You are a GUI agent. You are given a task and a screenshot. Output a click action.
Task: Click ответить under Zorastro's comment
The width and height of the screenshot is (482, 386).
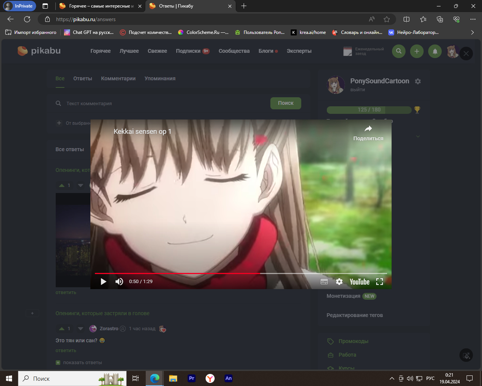tap(66, 351)
